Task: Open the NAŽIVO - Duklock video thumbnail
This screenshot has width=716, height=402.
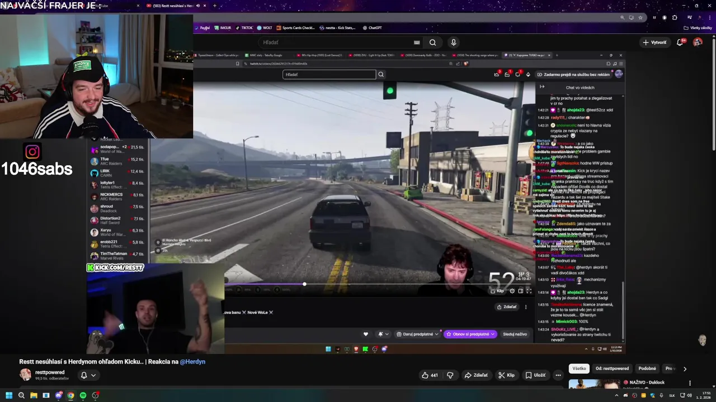Action: (x=593, y=384)
